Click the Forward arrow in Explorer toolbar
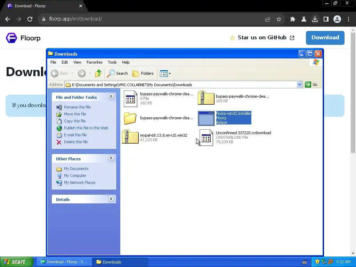This screenshot has height=267, width=356. tap(82, 73)
